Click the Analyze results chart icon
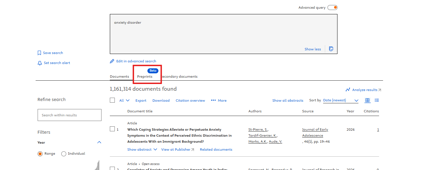This screenshot has width=422, height=170. point(348,90)
